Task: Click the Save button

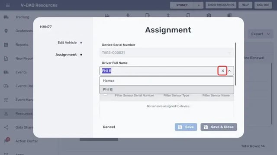Action: click(186, 127)
